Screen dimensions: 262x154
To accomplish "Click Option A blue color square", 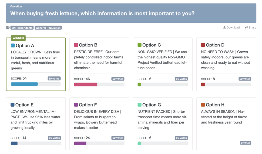I will point(13,45).
